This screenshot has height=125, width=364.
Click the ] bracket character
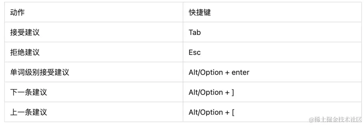click(x=233, y=92)
